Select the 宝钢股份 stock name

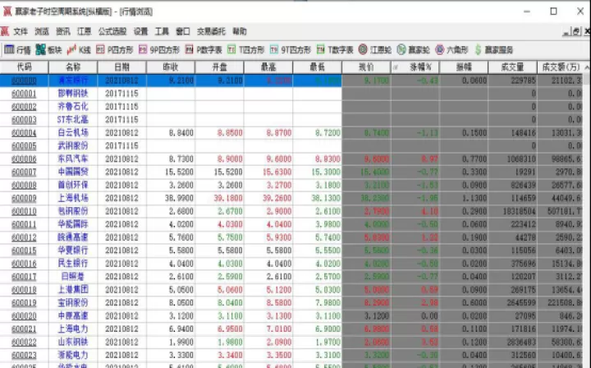pos(73,302)
